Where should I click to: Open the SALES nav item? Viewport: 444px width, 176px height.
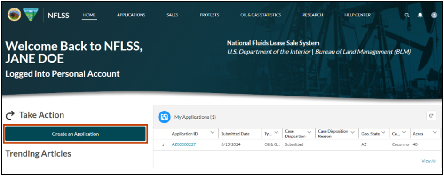click(x=173, y=15)
